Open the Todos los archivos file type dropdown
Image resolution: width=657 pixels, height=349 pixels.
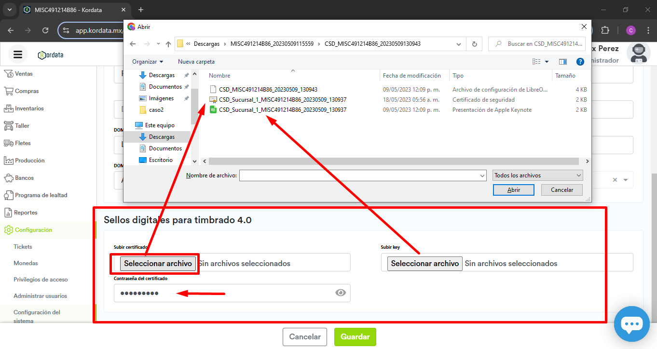click(537, 175)
